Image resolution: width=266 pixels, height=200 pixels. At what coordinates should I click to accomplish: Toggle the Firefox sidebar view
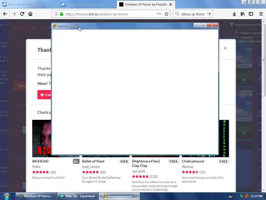pos(251,14)
